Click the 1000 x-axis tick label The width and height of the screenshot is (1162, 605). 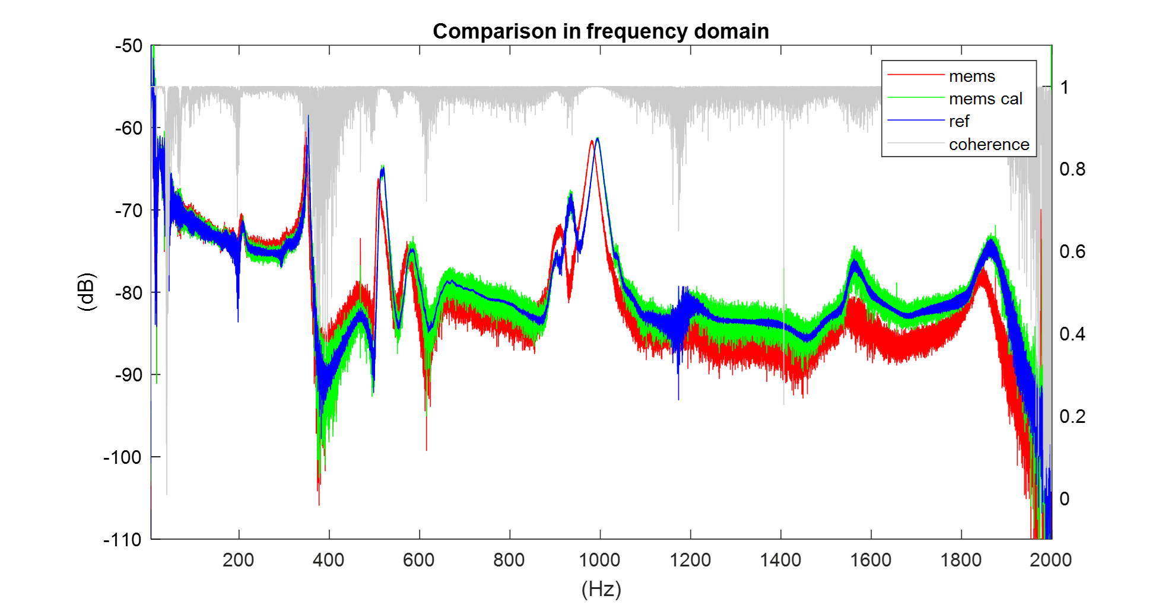tap(600, 560)
